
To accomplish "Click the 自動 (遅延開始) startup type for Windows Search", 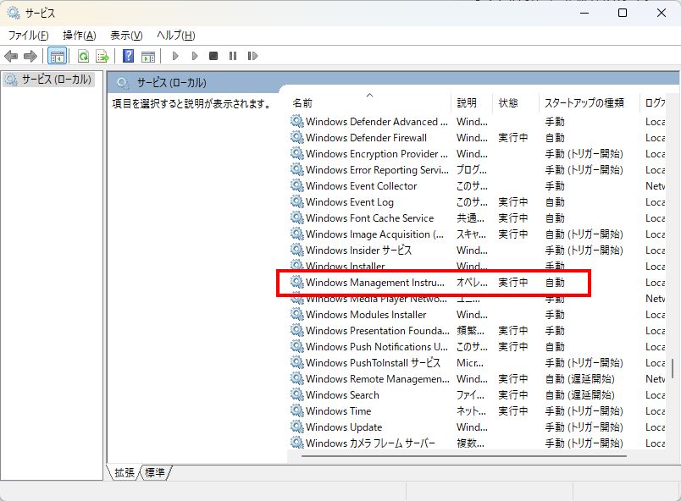I will point(580,394).
